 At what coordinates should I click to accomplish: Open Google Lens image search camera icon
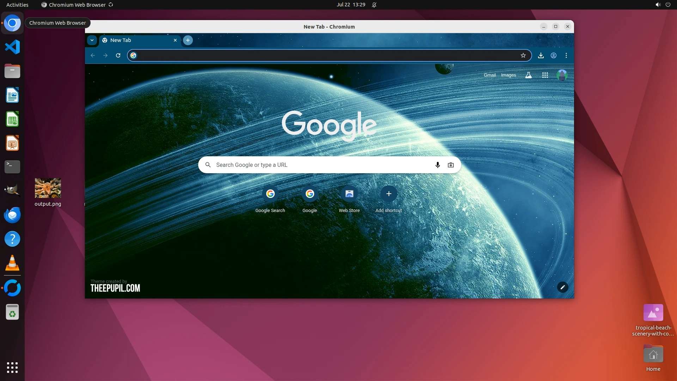click(451, 165)
